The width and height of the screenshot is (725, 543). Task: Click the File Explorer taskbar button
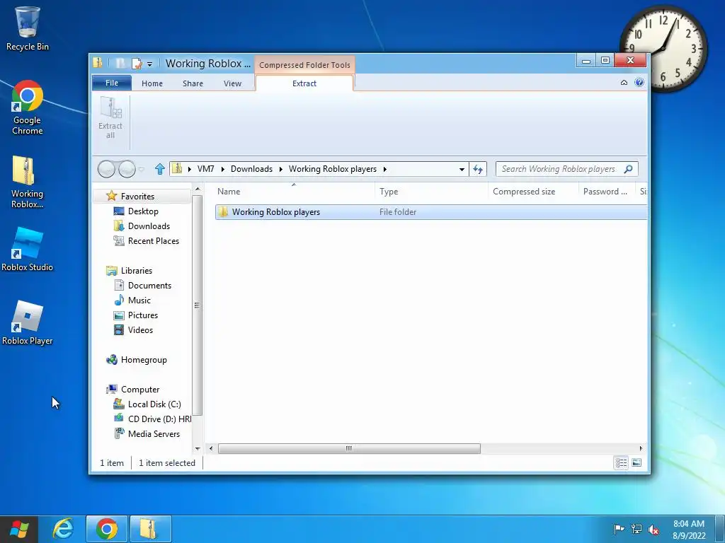pyautogui.click(x=150, y=529)
